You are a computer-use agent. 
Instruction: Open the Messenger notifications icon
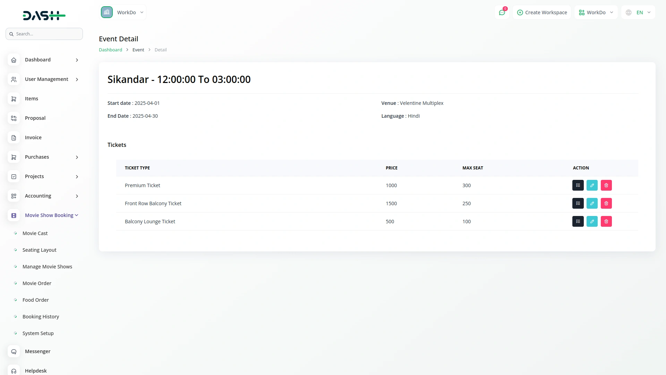pyautogui.click(x=502, y=12)
